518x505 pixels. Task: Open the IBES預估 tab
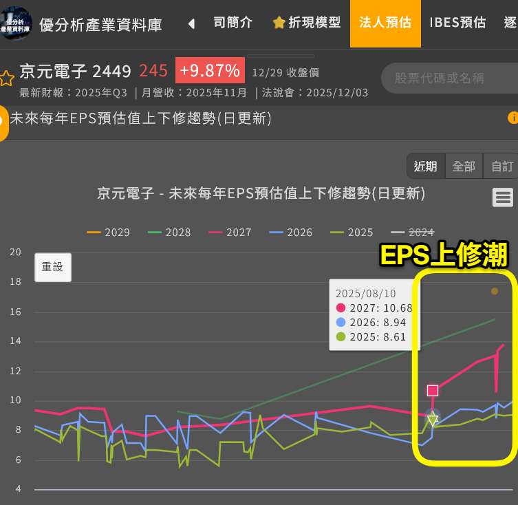click(x=457, y=23)
